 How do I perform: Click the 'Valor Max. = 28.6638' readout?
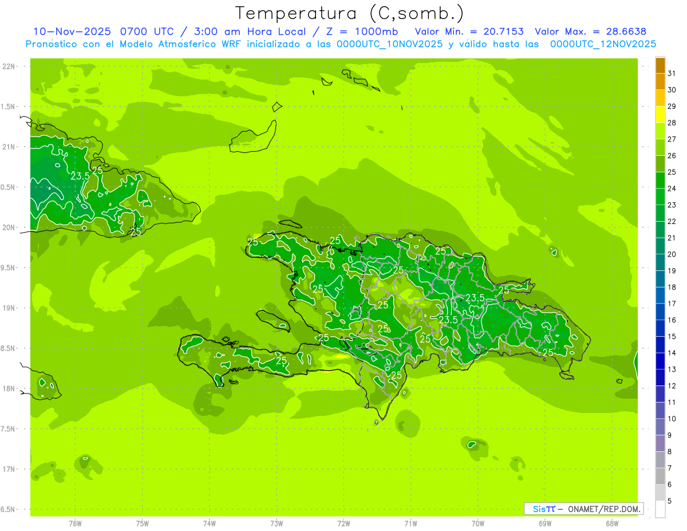click(590, 32)
